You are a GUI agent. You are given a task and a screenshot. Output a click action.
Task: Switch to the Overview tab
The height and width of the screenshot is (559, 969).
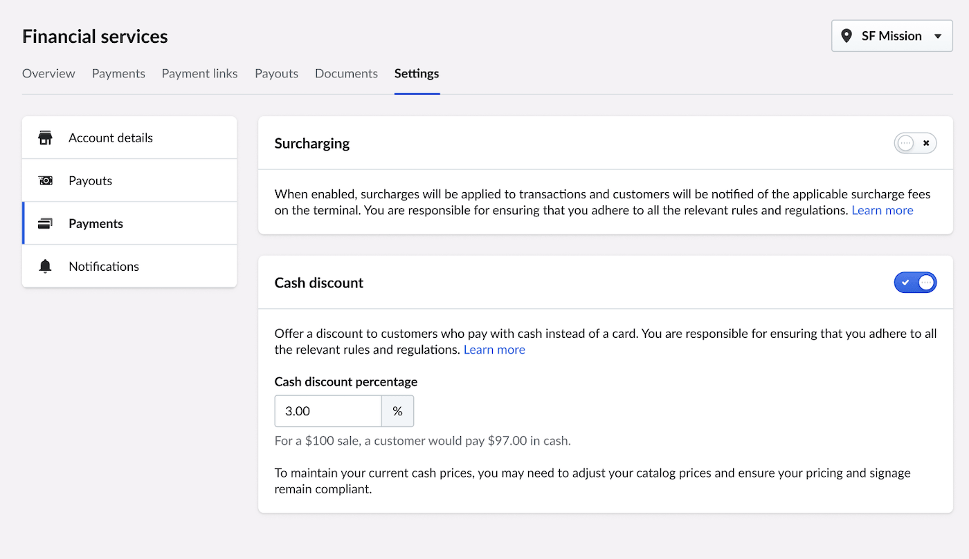point(48,73)
